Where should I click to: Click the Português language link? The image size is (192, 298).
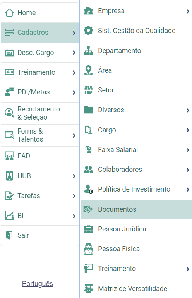(38, 284)
